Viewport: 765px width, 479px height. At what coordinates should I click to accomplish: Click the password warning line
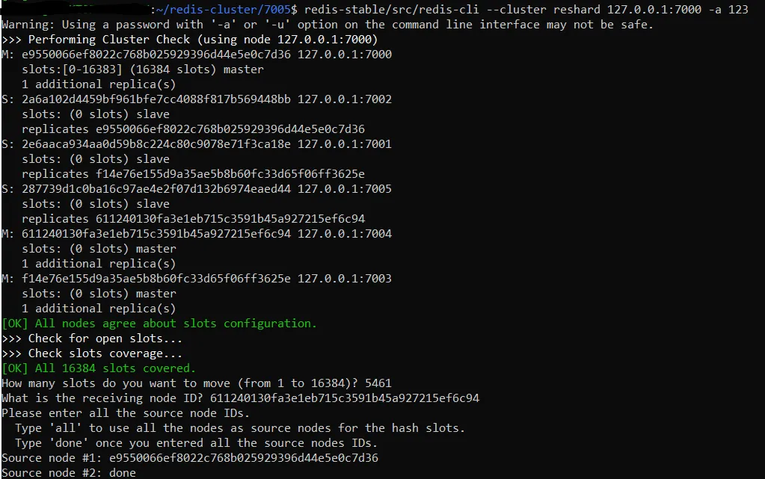point(328,25)
